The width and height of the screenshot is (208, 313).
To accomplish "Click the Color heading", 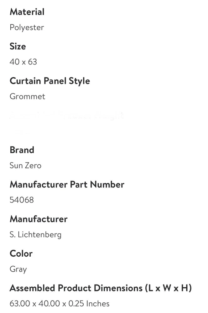I will pyautogui.click(x=21, y=254).
